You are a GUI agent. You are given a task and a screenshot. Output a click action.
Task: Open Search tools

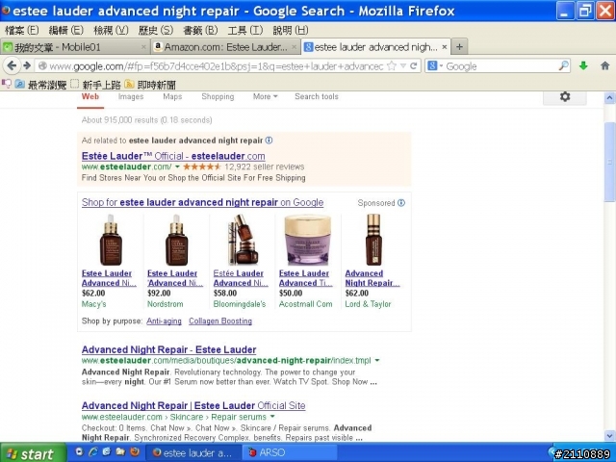coord(317,96)
